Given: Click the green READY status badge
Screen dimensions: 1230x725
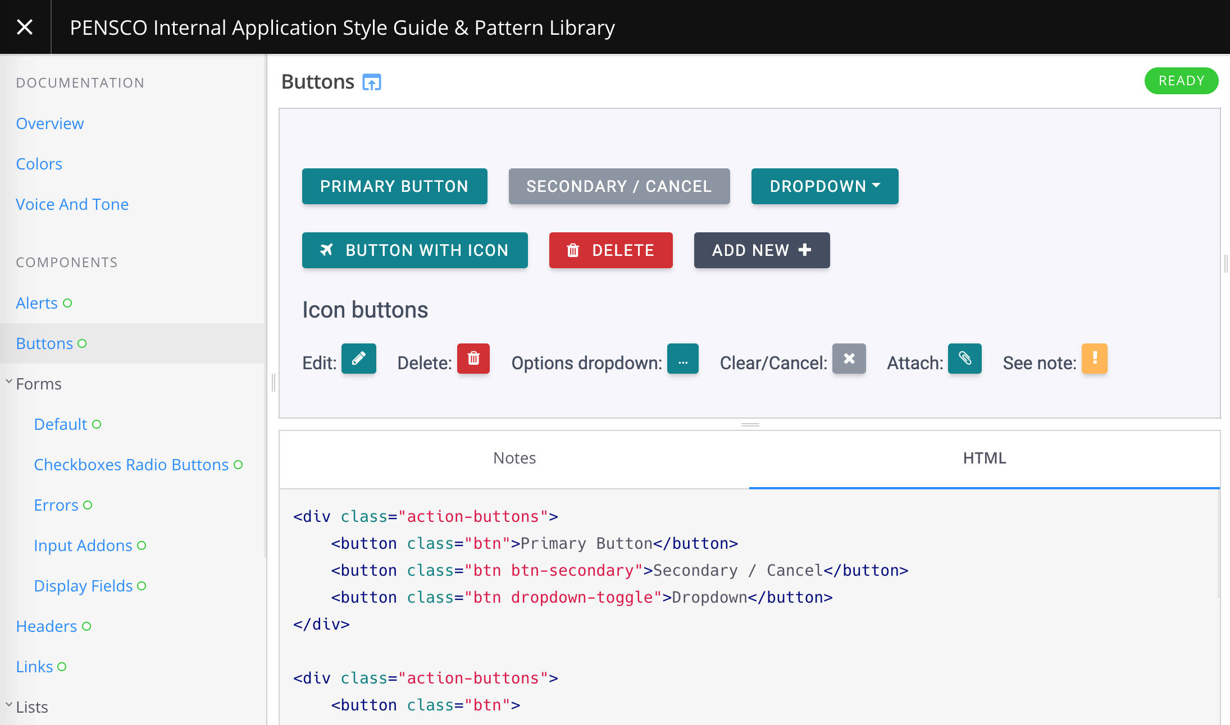Looking at the screenshot, I should 1181,81.
